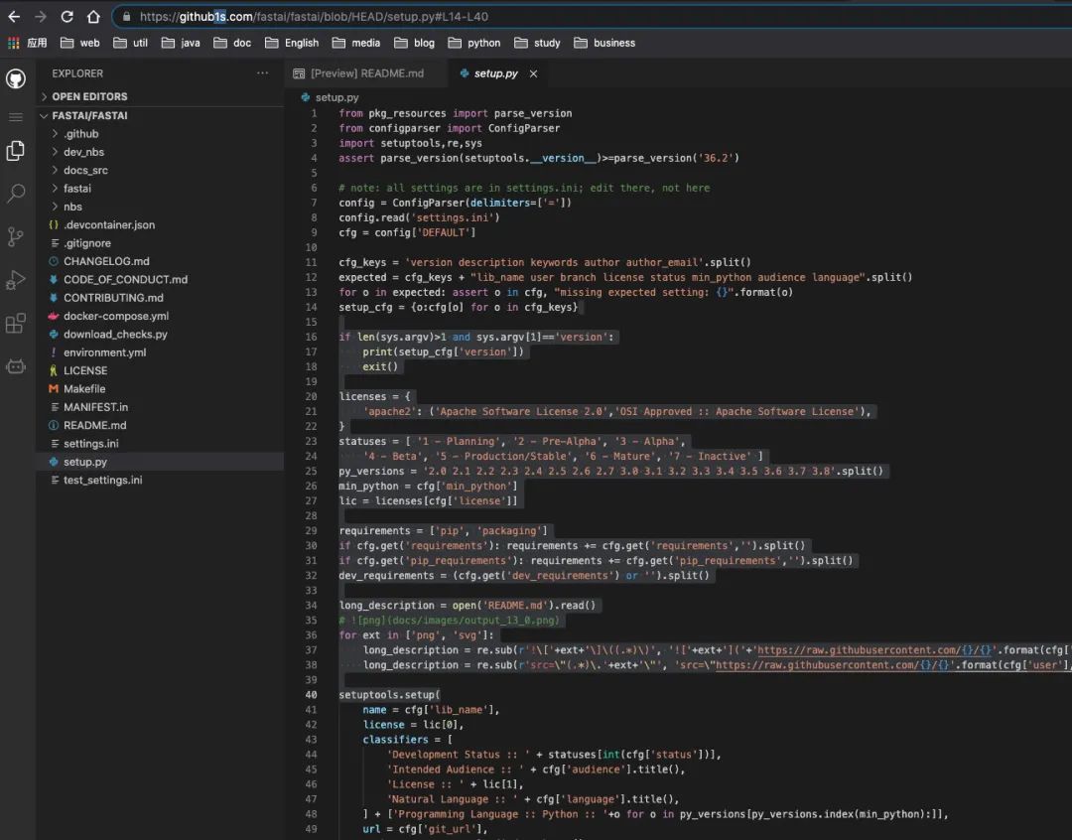The height and width of the screenshot is (840, 1072).
Task: Expand the docs_src folder
Action: coord(85,170)
